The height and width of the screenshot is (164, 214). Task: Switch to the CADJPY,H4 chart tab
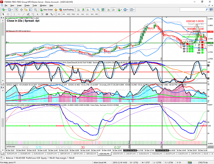(183, 154)
